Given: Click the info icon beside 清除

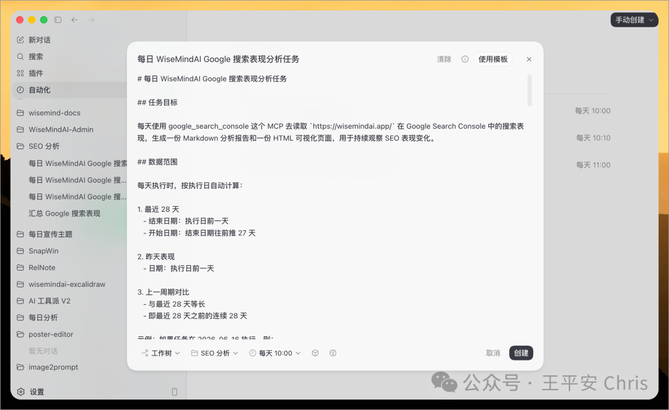Looking at the screenshot, I should (465, 59).
